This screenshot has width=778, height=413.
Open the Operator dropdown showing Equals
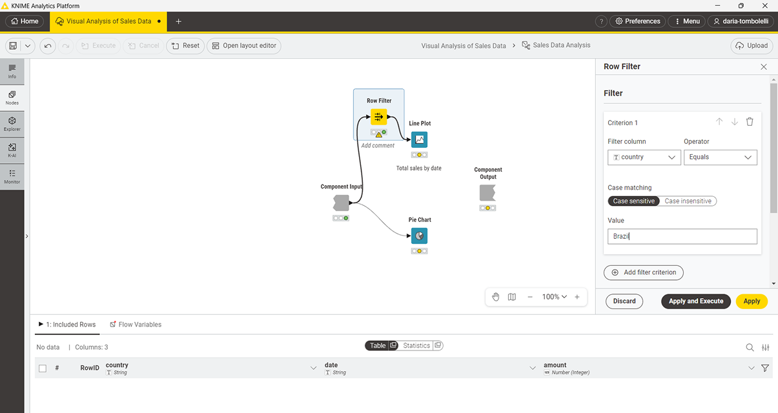[x=721, y=157]
